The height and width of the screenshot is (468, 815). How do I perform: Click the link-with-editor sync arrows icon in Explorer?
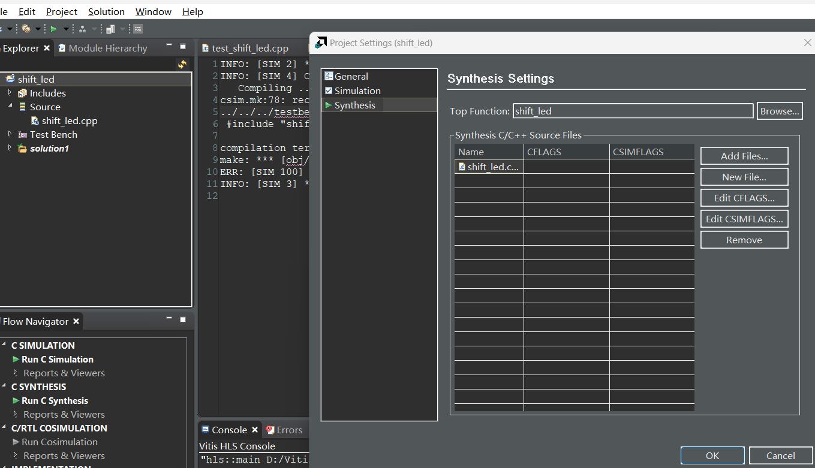click(x=182, y=64)
